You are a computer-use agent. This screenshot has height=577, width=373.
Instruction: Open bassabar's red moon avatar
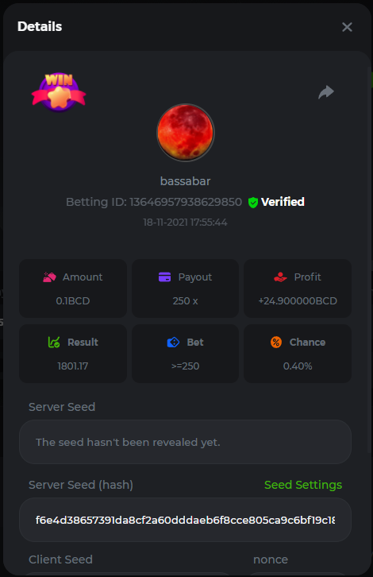tap(185, 133)
